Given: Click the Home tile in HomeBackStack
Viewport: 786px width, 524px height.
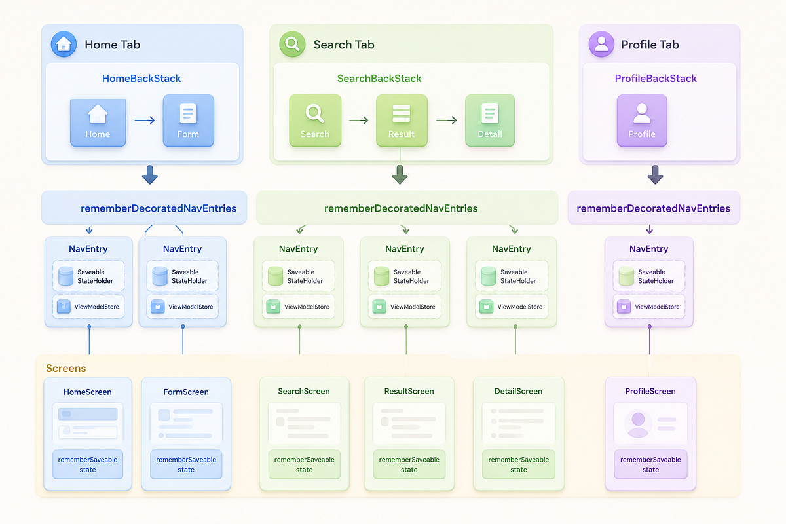Looking at the screenshot, I should [98, 122].
